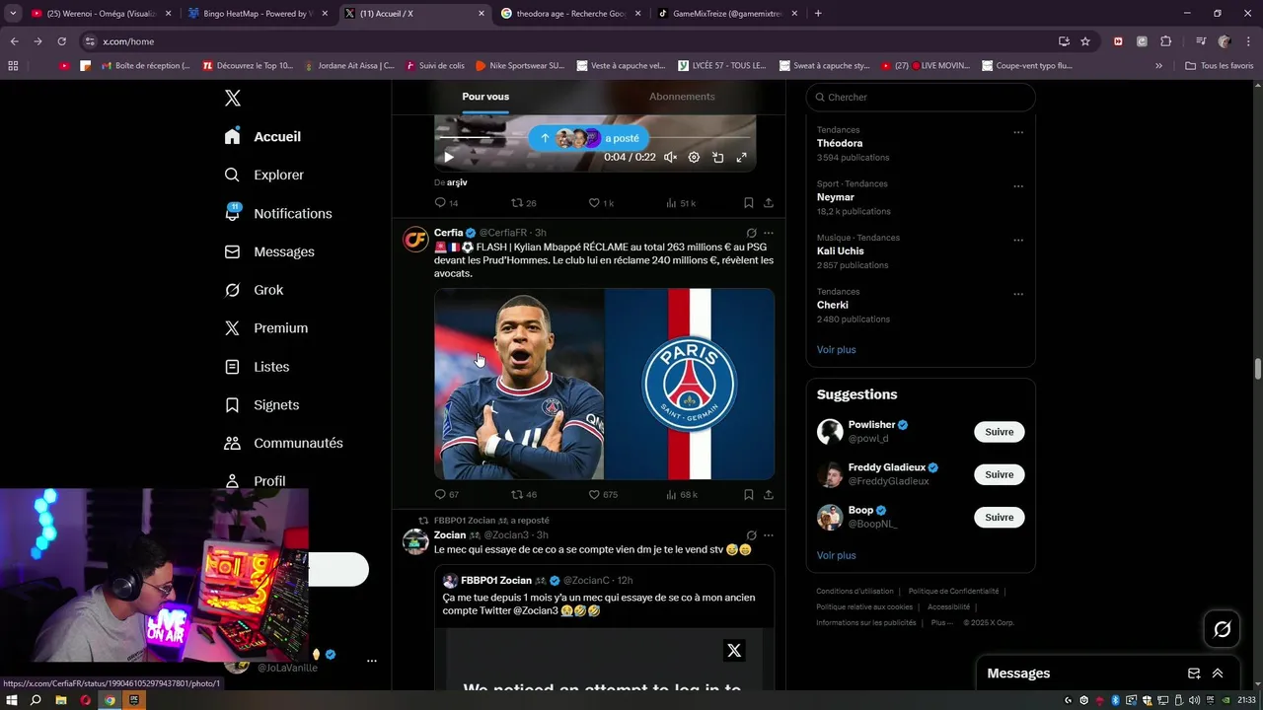Open Windows Start menu
The height and width of the screenshot is (710, 1263).
click(x=12, y=700)
